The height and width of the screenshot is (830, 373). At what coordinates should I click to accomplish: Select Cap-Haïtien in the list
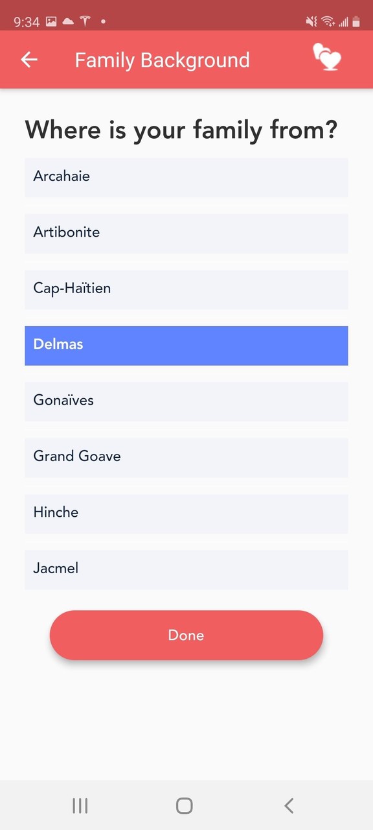tap(186, 289)
